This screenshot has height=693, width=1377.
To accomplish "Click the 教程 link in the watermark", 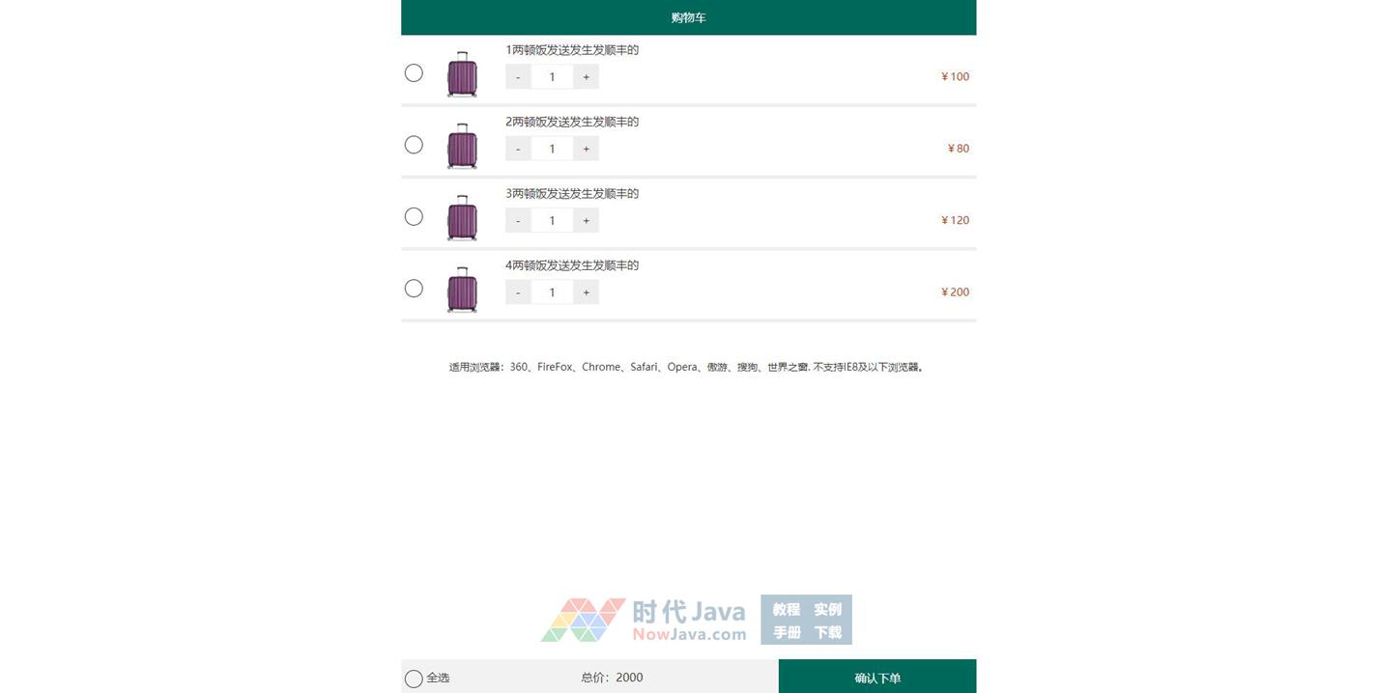I will coord(787,609).
